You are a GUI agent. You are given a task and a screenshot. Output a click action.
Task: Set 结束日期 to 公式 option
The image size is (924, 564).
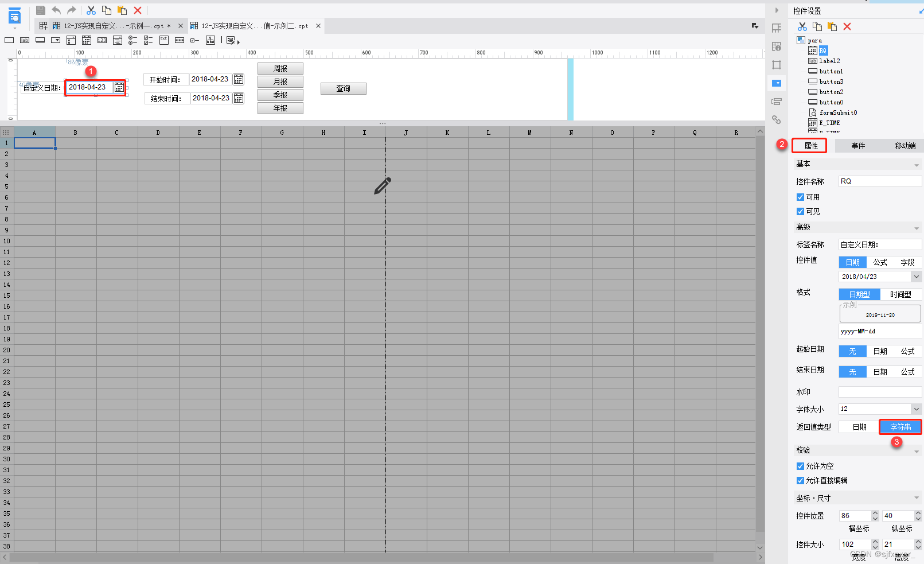pyautogui.click(x=907, y=372)
